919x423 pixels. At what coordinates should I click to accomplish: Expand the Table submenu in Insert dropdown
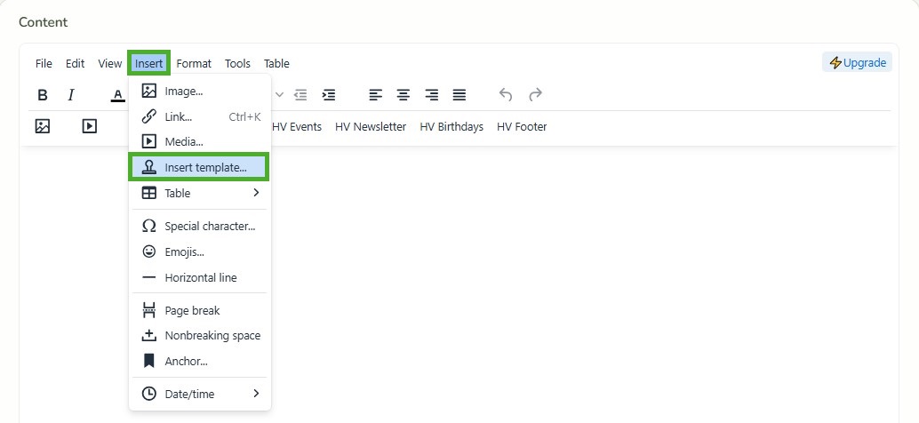pos(199,193)
